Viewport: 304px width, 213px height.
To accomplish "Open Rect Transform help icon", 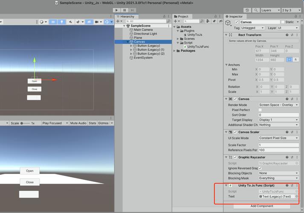I will click(x=287, y=35).
